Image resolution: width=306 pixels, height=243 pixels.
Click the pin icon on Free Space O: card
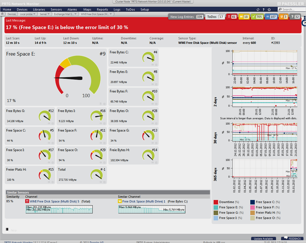tap(101, 162)
